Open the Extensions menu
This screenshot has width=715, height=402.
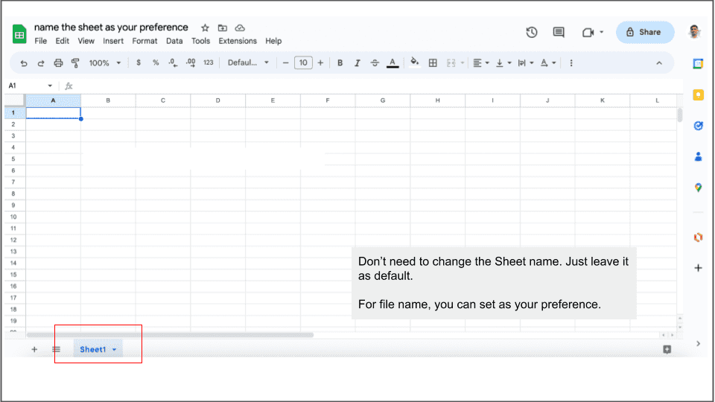click(x=238, y=41)
